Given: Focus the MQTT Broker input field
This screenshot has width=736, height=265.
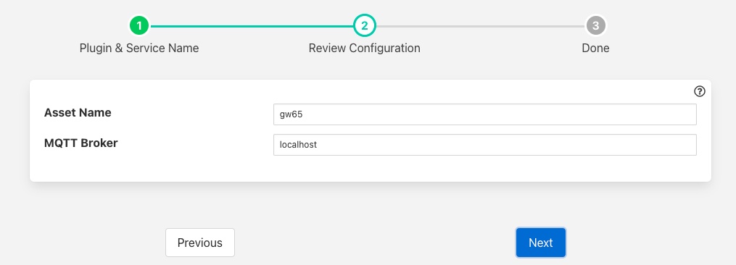Looking at the screenshot, I should [x=485, y=145].
